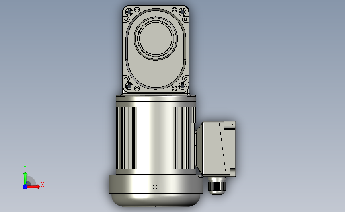Click the small circular hole on the fan cover
This screenshot has height=212, width=345.
tap(155, 187)
